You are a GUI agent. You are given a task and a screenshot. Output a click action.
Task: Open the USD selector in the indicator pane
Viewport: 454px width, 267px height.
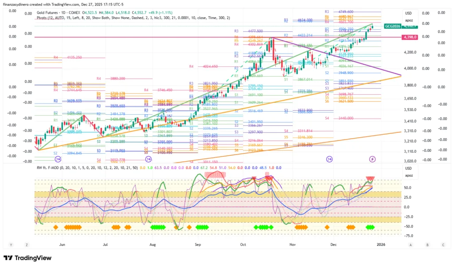(409, 169)
